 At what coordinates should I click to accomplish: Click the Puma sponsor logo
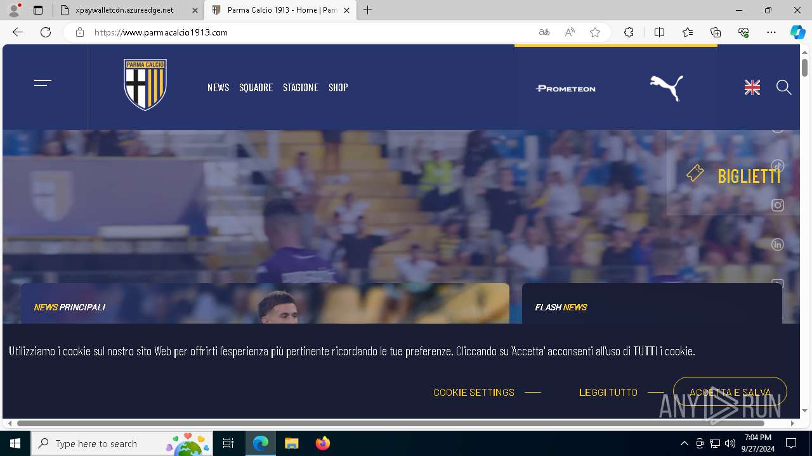pyautogui.click(x=667, y=88)
